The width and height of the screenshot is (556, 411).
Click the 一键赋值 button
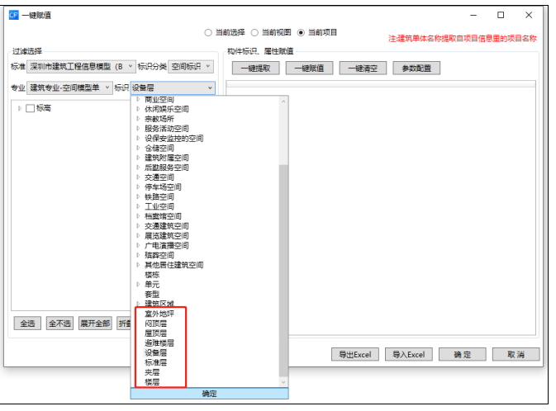pos(309,68)
